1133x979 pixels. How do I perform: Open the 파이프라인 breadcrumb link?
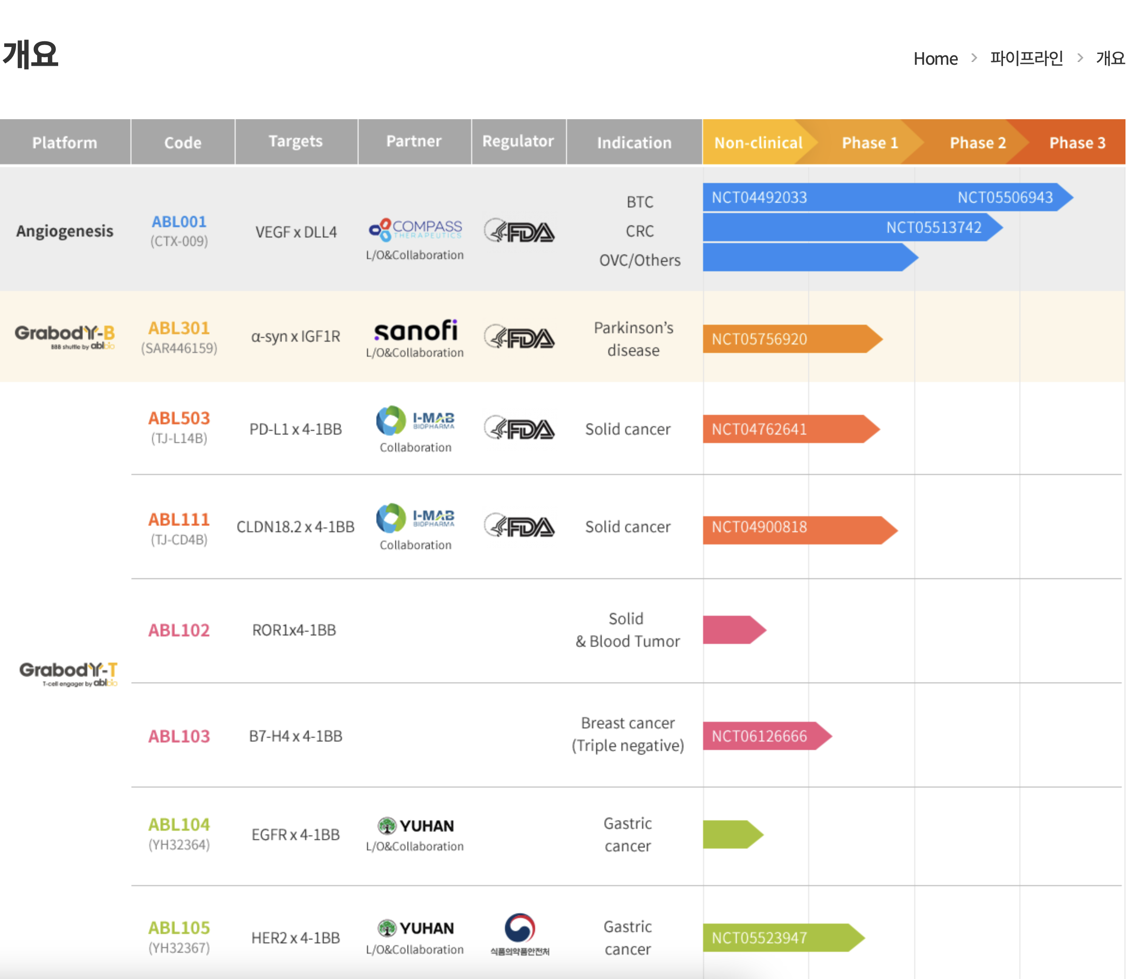pos(1026,58)
